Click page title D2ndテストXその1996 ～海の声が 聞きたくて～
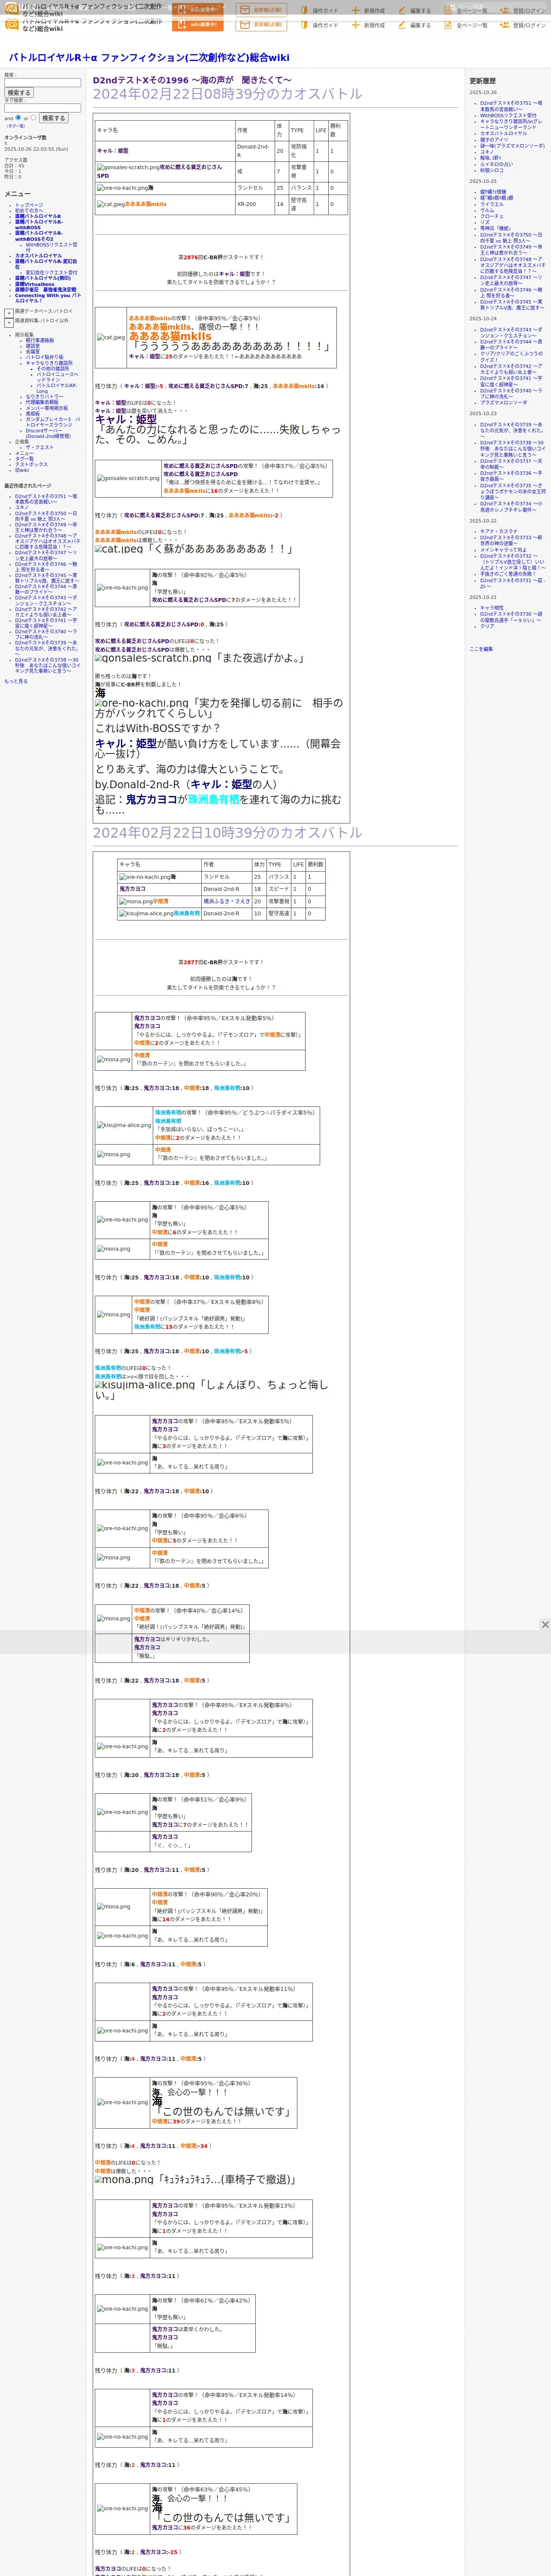The width and height of the screenshot is (551, 2576). [x=192, y=80]
